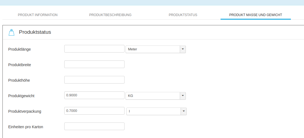304x138 pixels.
Task: Focus the Einheiten pro Karton input
Action: 94,127
